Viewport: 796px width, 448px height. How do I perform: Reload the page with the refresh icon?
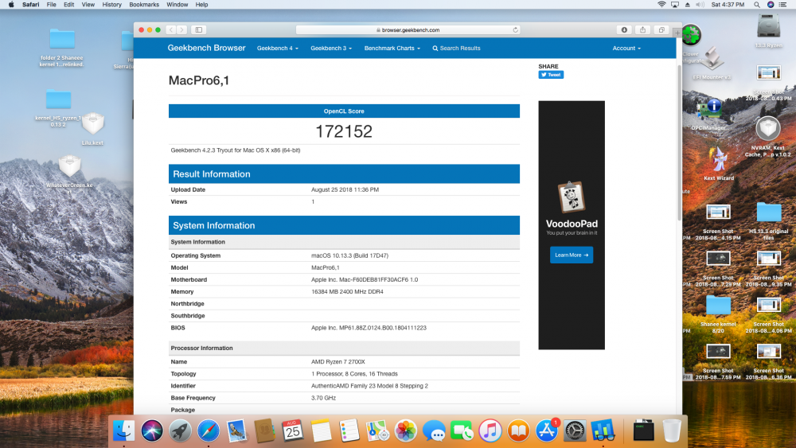515,30
